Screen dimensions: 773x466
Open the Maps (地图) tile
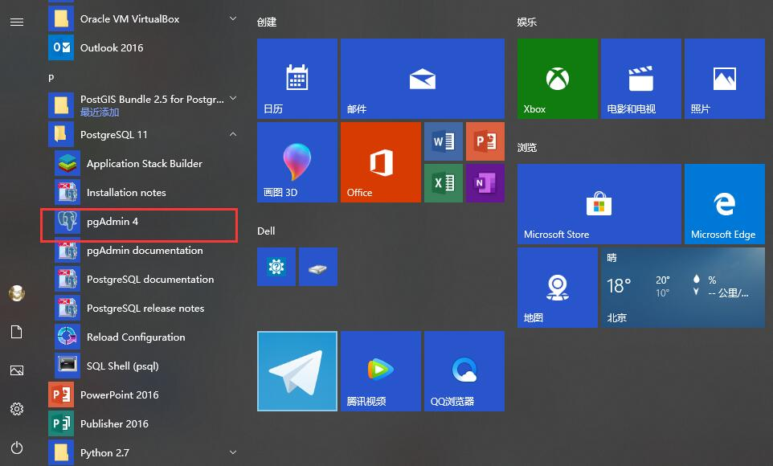[558, 288]
